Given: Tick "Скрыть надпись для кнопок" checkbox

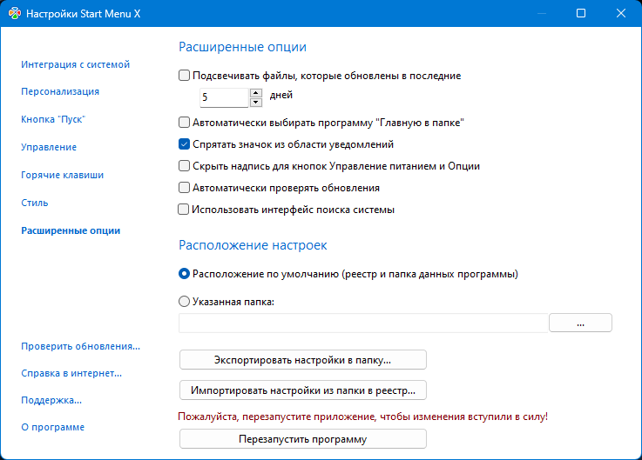Looking at the screenshot, I should 184,165.
